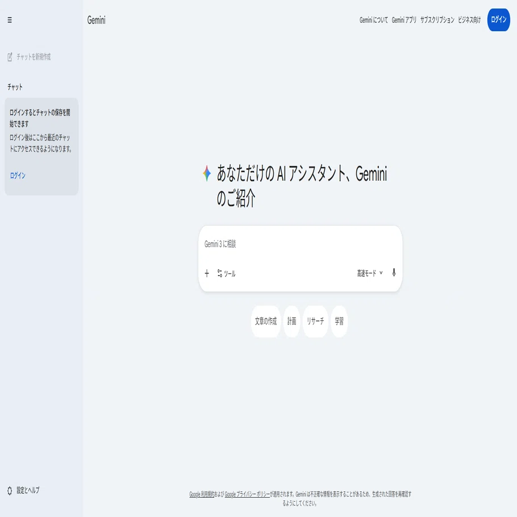Click the ログイン link in sidebar card
517x517 pixels.
[x=18, y=176]
